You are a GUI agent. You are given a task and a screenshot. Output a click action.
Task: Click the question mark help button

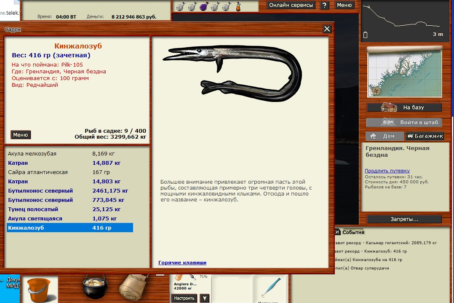coord(324,5)
